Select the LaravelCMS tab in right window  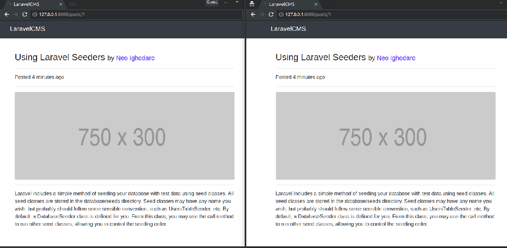[290, 4]
